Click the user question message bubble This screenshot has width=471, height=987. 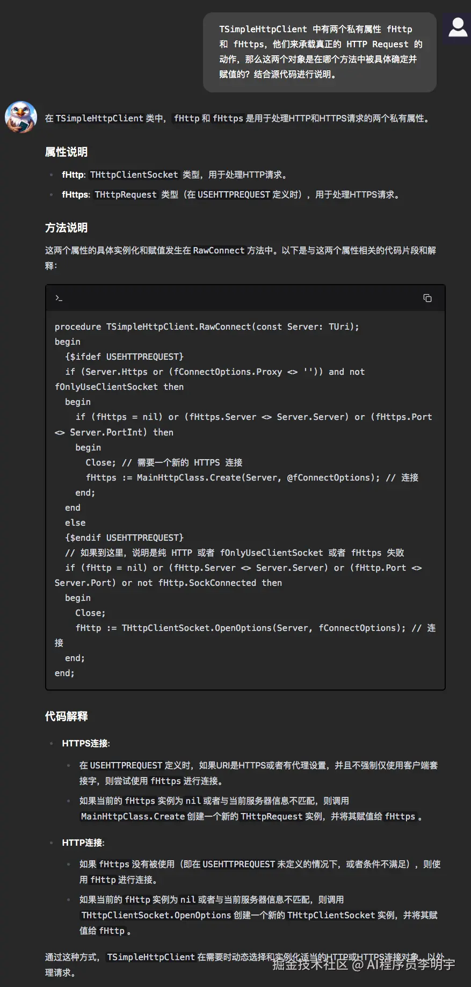320,52
